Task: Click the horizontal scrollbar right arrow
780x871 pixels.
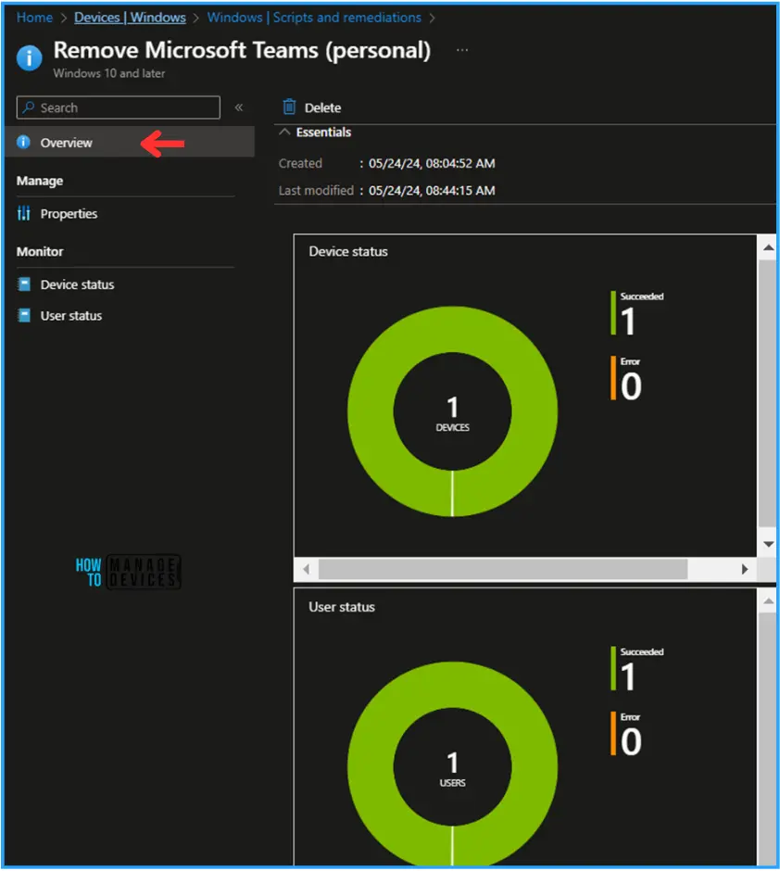Action: (x=745, y=569)
